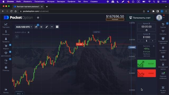Open the История menu
169x95 pixels.
51,2
